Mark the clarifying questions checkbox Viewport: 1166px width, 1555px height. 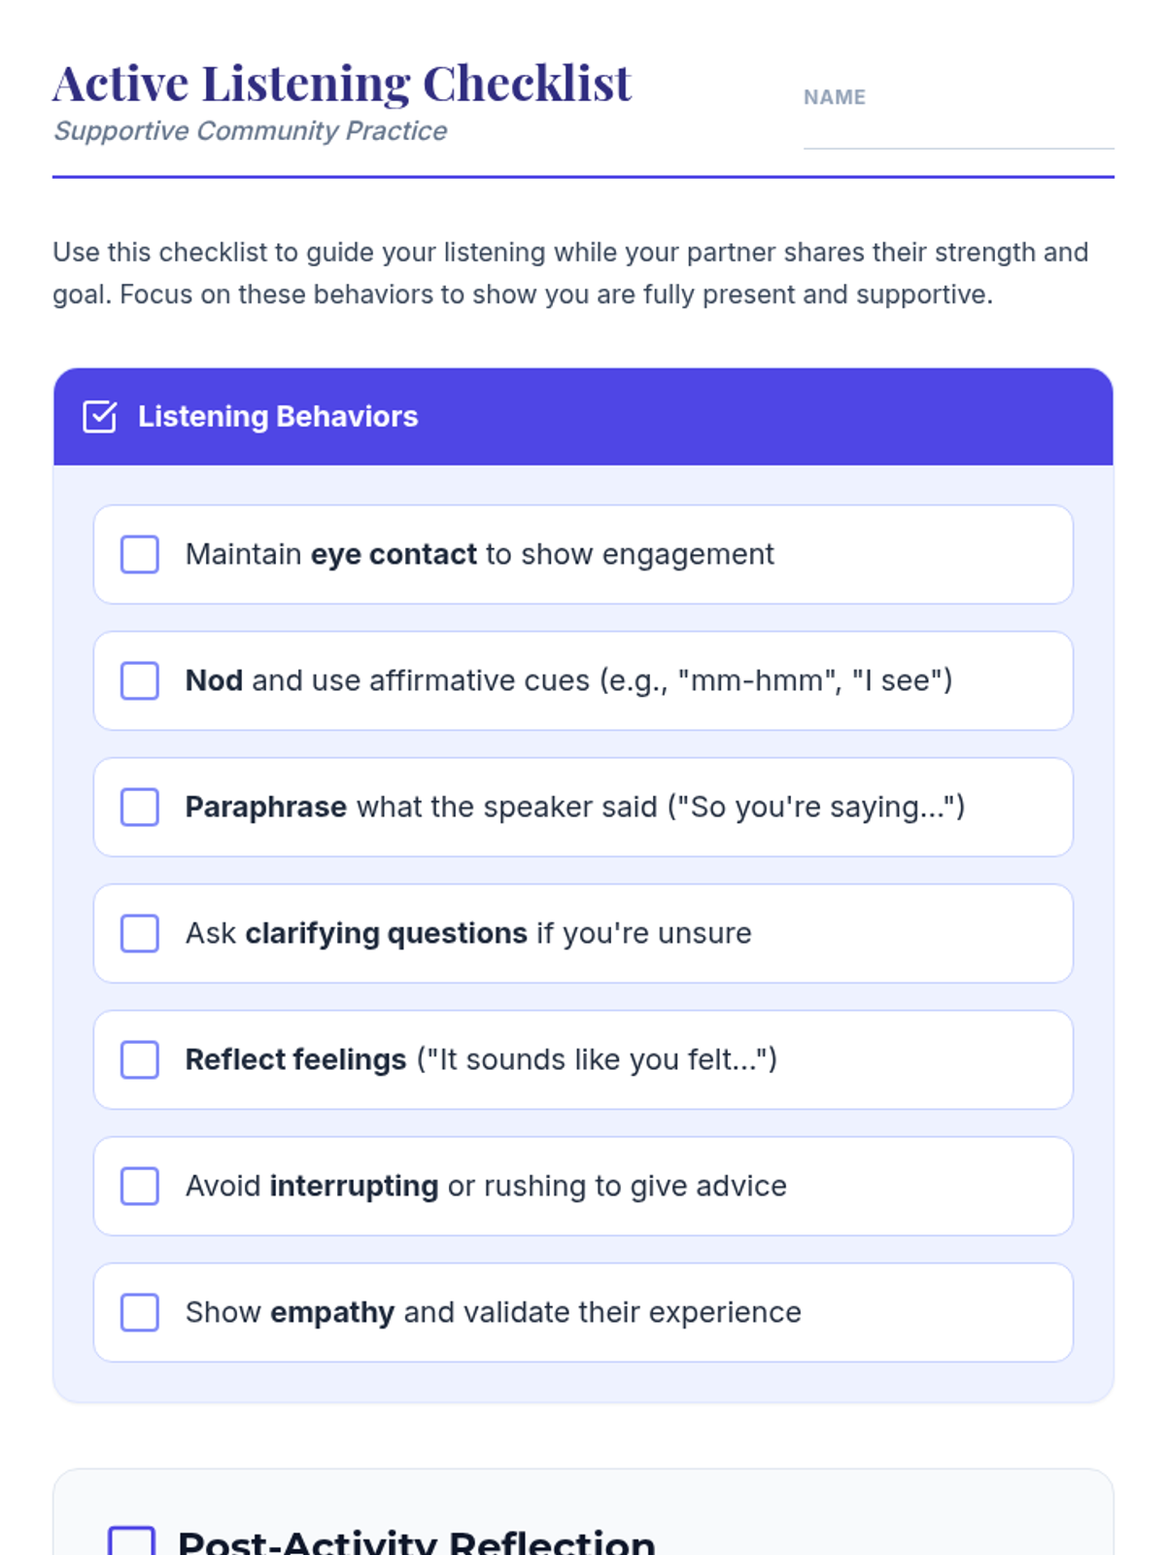click(x=140, y=934)
